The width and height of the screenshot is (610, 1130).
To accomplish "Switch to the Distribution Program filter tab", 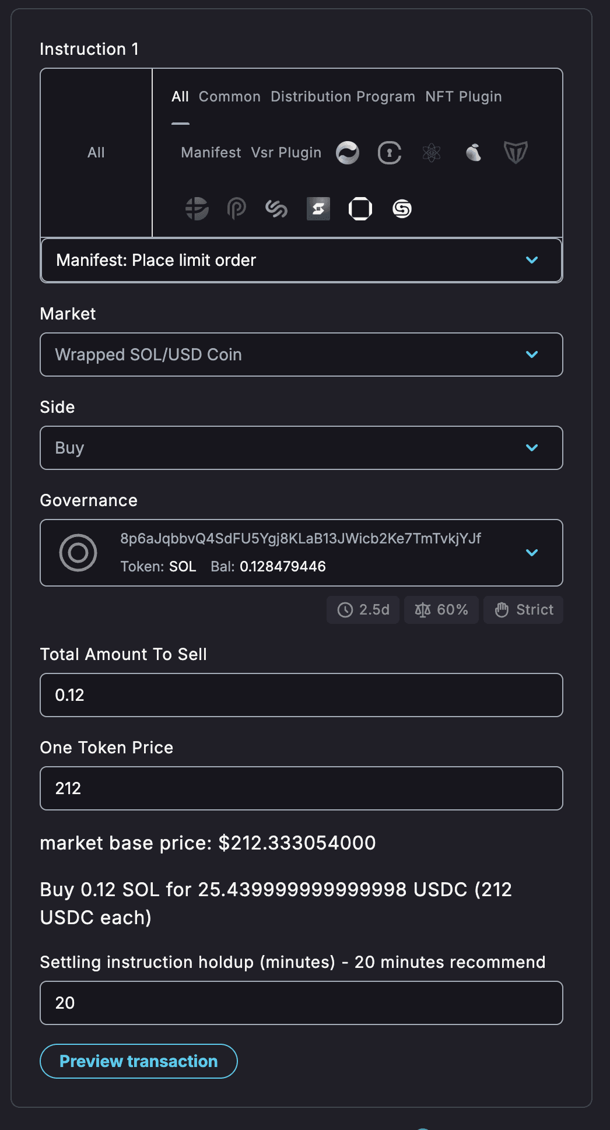I will pos(343,97).
